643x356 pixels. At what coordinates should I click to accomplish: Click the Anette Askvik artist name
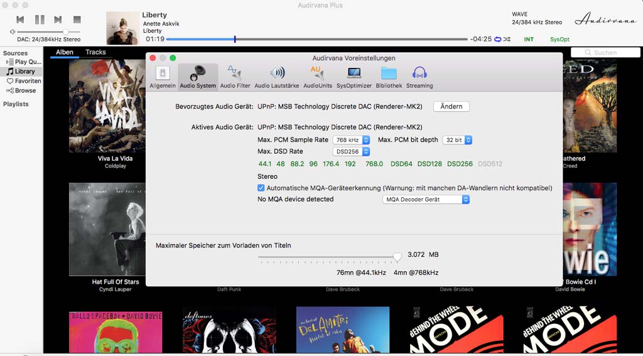161,24
